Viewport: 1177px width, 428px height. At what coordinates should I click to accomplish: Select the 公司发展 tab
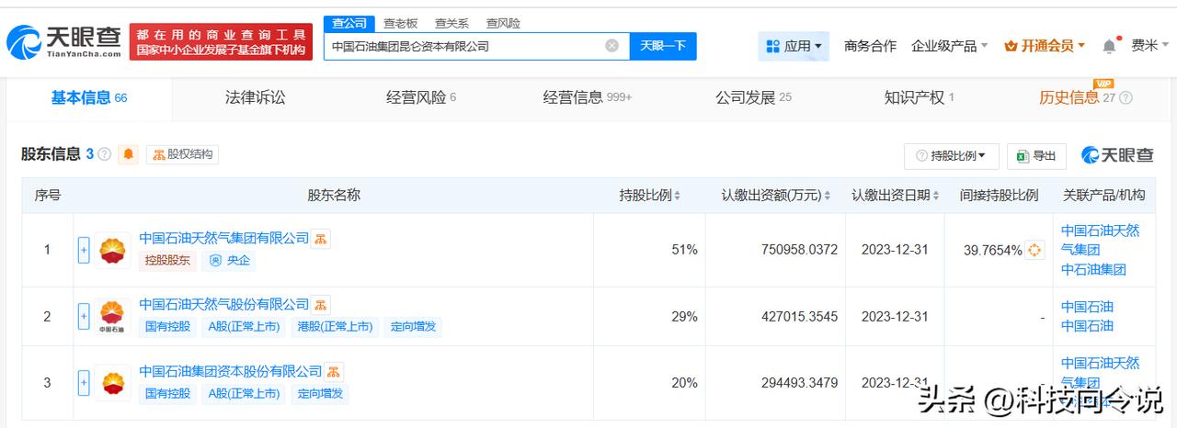pos(753,97)
